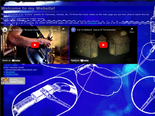Follow the 'alternate' page link
Viewport: 155px width, 116px height.
[92, 23]
